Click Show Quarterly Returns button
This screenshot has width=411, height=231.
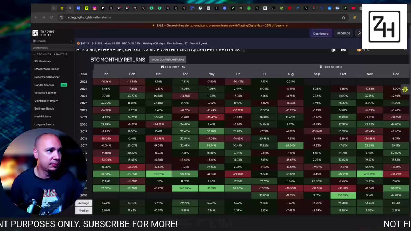point(167,60)
